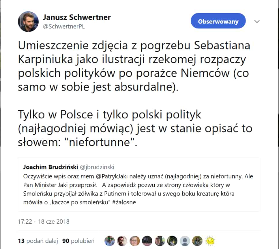Open the eighth liker avatar, before the sun
279x249 pixels.
point(197,241)
